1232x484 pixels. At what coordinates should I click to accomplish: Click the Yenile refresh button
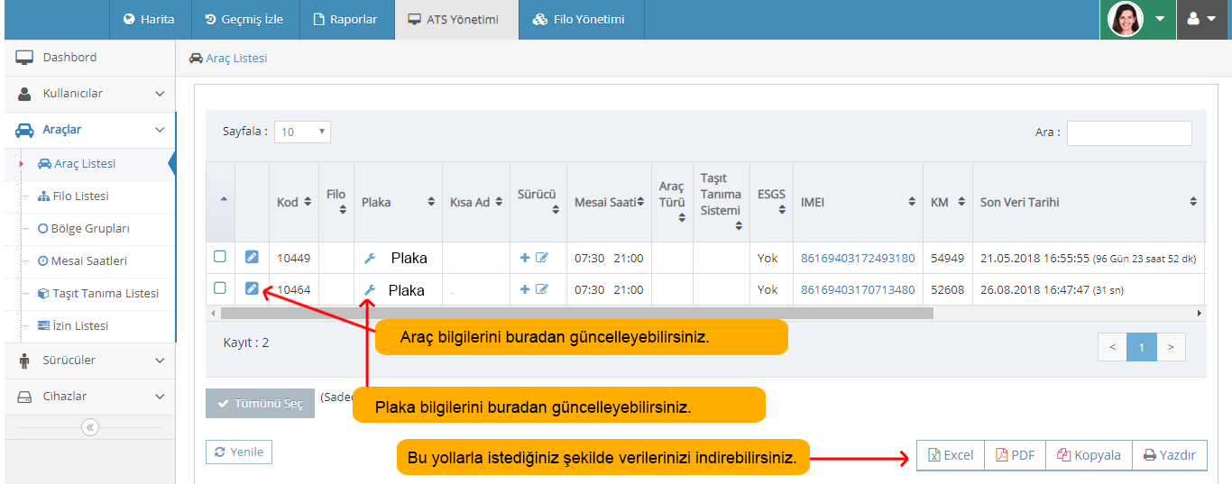coord(239,452)
